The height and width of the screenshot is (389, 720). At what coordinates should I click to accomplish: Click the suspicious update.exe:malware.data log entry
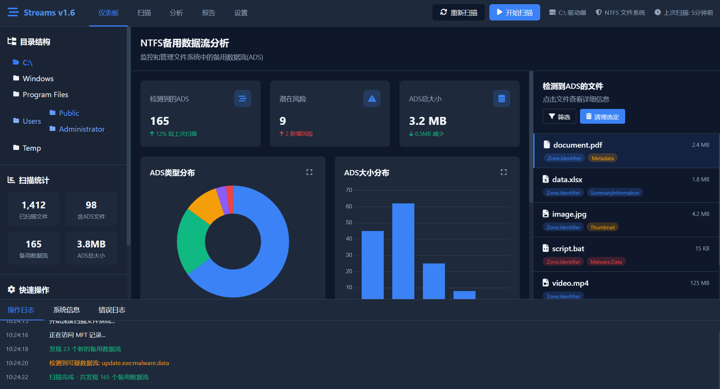[109, 363]
